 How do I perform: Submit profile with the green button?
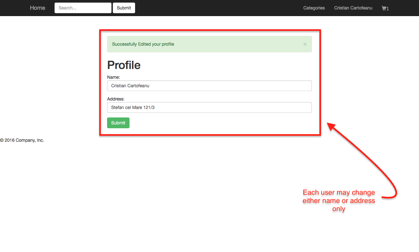pos(118,123)
